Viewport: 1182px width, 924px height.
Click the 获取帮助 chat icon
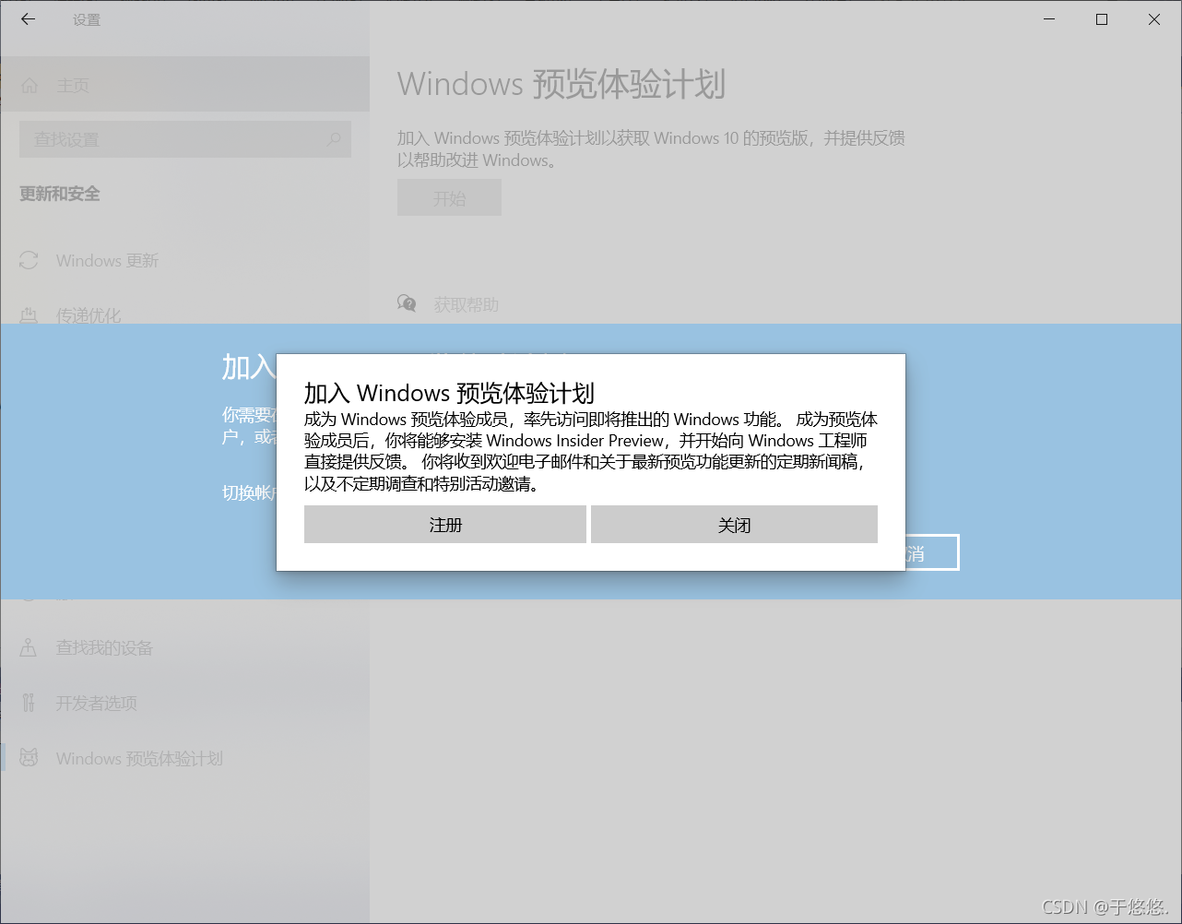pyautogui.click(x=407, y=303)
